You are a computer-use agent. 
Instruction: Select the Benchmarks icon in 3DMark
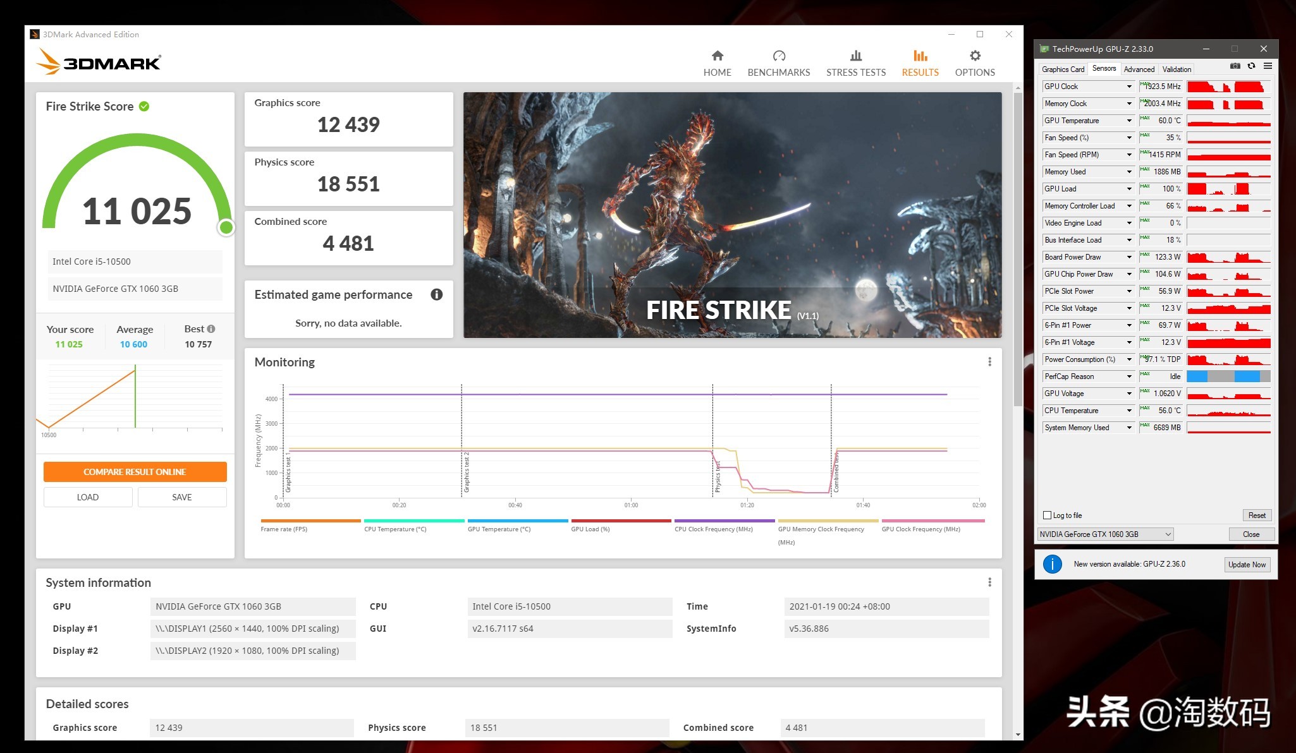[x=779, y=61]
